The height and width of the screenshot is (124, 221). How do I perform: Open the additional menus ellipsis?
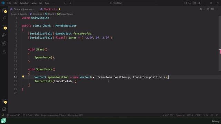click(x=54, y=3)
